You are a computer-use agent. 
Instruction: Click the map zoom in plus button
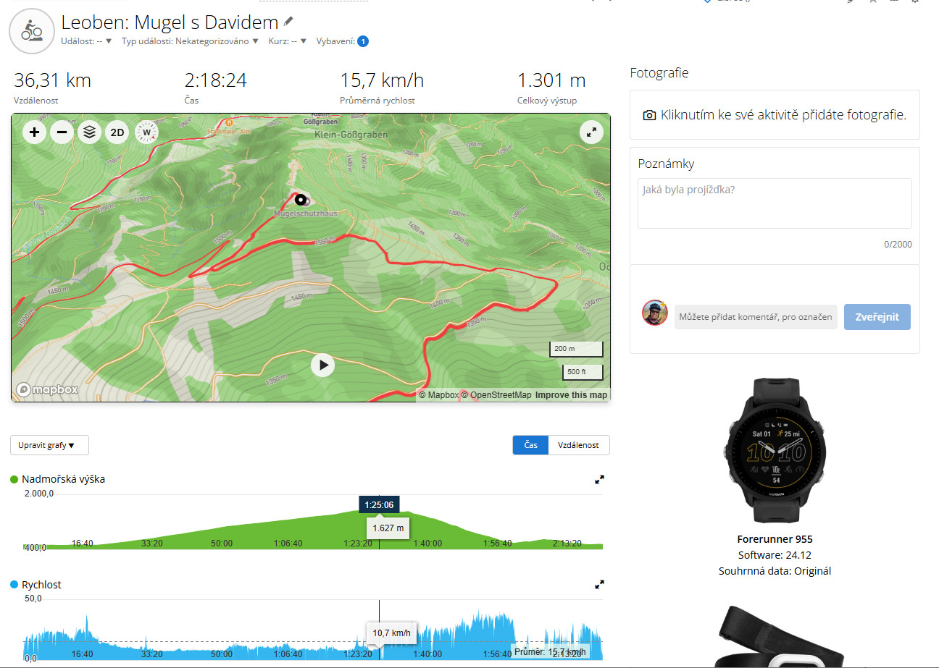coord(35,132)
